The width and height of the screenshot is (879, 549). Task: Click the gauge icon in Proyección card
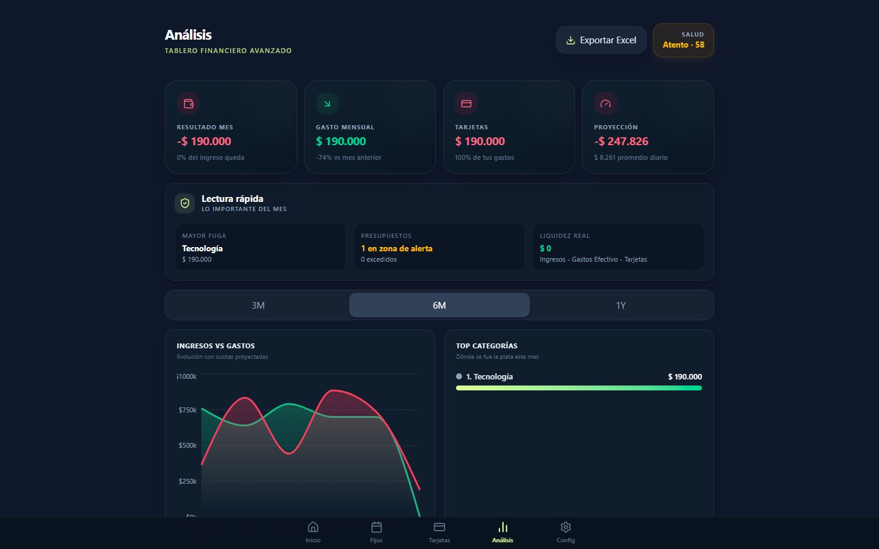(606, 104)
